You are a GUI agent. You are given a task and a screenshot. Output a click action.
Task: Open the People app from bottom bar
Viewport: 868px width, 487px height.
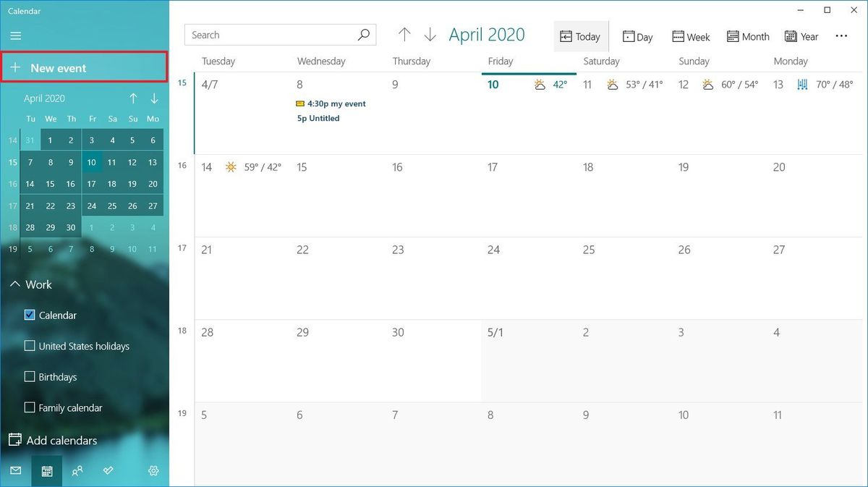point(77,470)
